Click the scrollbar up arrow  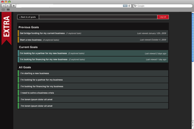193,123
